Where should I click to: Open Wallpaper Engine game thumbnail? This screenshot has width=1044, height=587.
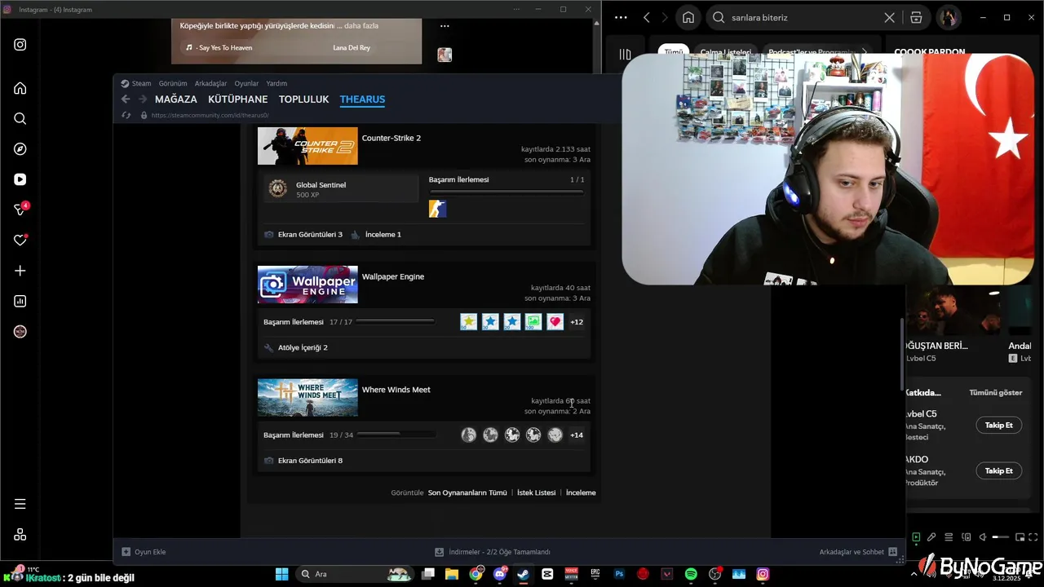click(307, 285)
